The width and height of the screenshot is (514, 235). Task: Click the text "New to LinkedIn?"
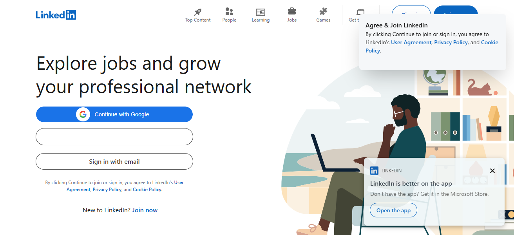tap(107, 210)
